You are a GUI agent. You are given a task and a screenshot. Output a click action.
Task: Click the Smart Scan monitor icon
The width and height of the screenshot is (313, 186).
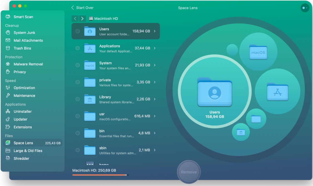(8, 17)
